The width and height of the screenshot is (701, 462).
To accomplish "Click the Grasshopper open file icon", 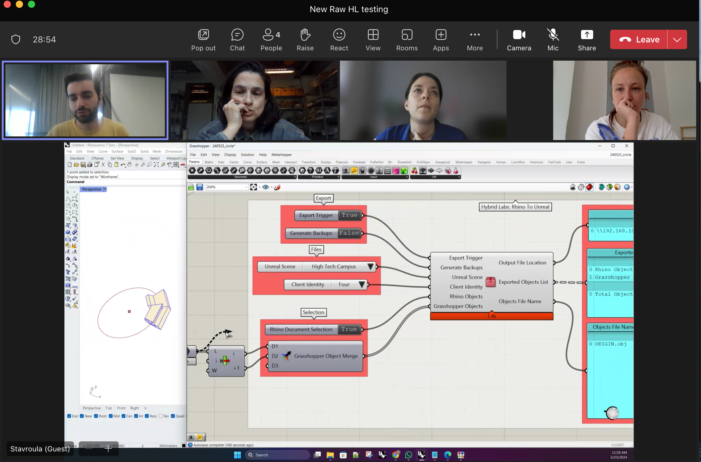I will tap(191, 187).
